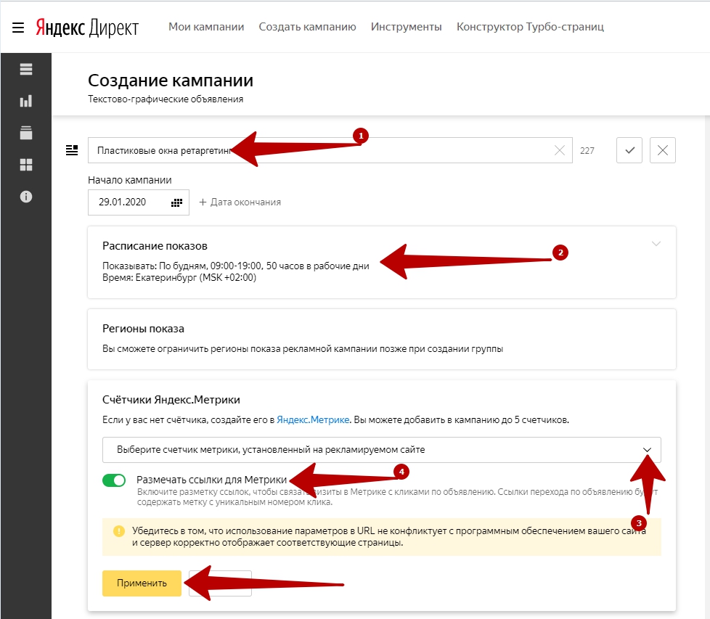Viewport: 710px width, 619px height.
Task: Click the Расписание показов heading
Action: (155, 246)
